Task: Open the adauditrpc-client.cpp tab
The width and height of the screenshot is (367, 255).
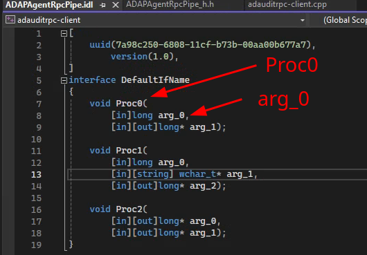Action: click(287, 5)
